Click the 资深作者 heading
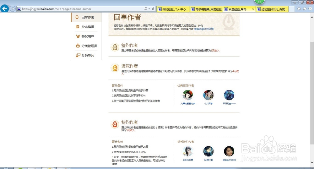This screenshot has height=169, width=314. click(129, 66)
